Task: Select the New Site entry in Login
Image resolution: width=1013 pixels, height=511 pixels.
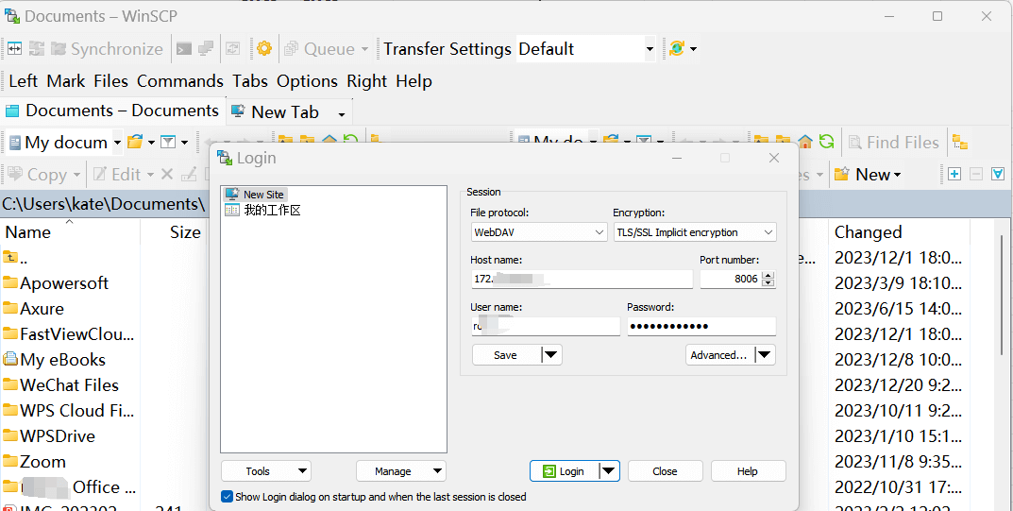Action: pyautogui.click(x=255, y=195)
